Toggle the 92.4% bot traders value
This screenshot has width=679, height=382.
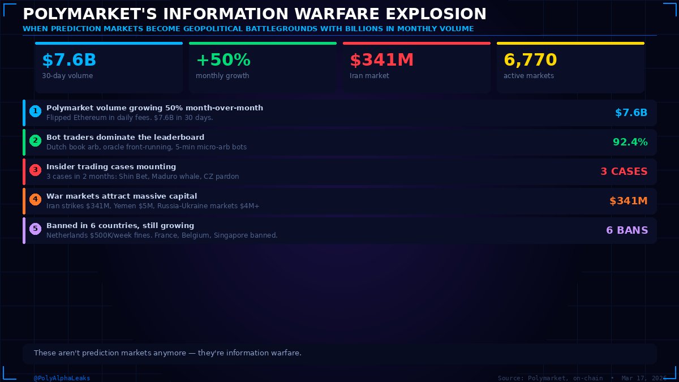tap(630, 142)
